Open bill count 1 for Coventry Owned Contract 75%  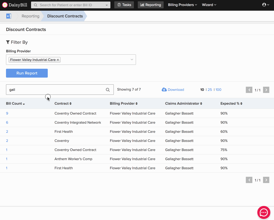click(x=7, y=150)
